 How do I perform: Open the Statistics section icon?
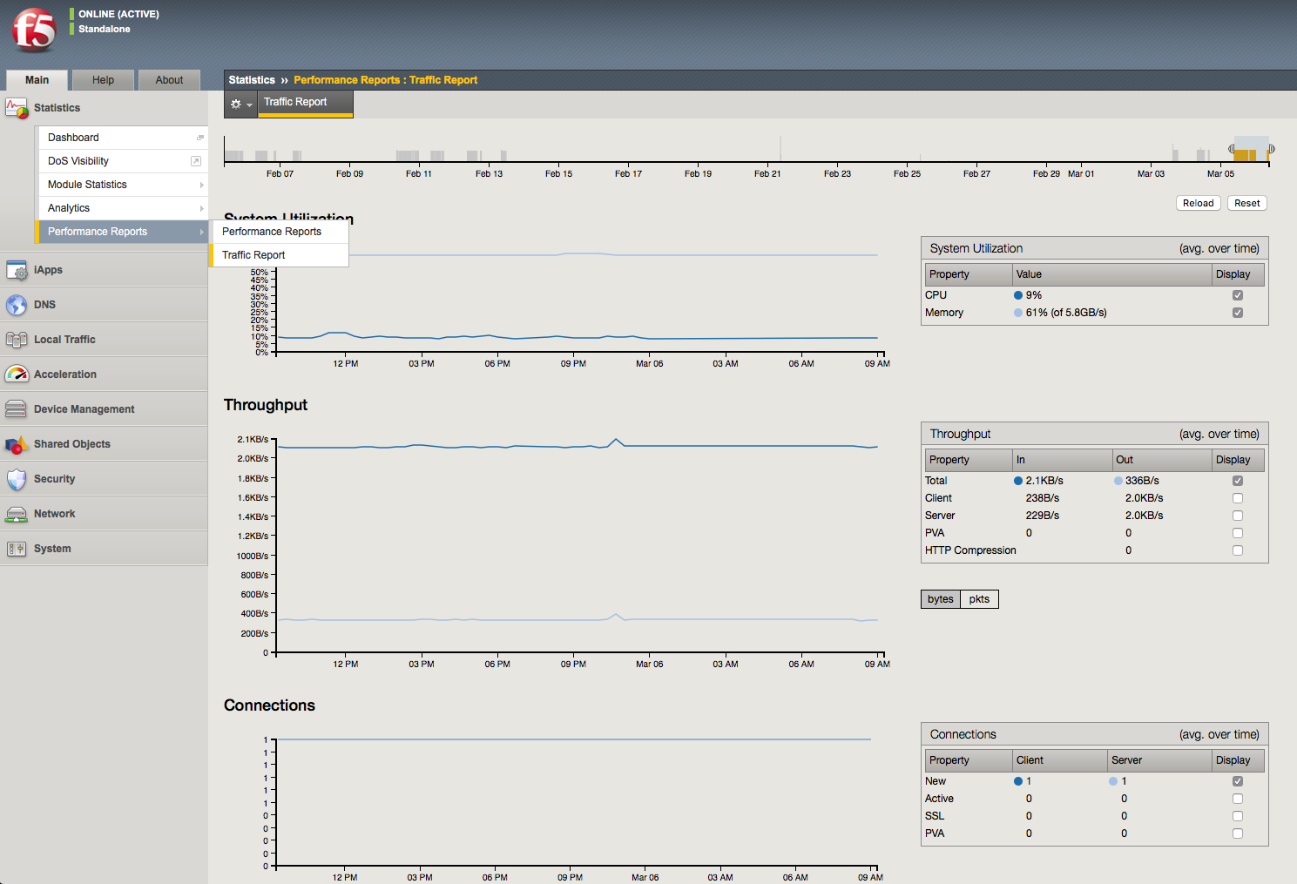click(x=17, y=108)
